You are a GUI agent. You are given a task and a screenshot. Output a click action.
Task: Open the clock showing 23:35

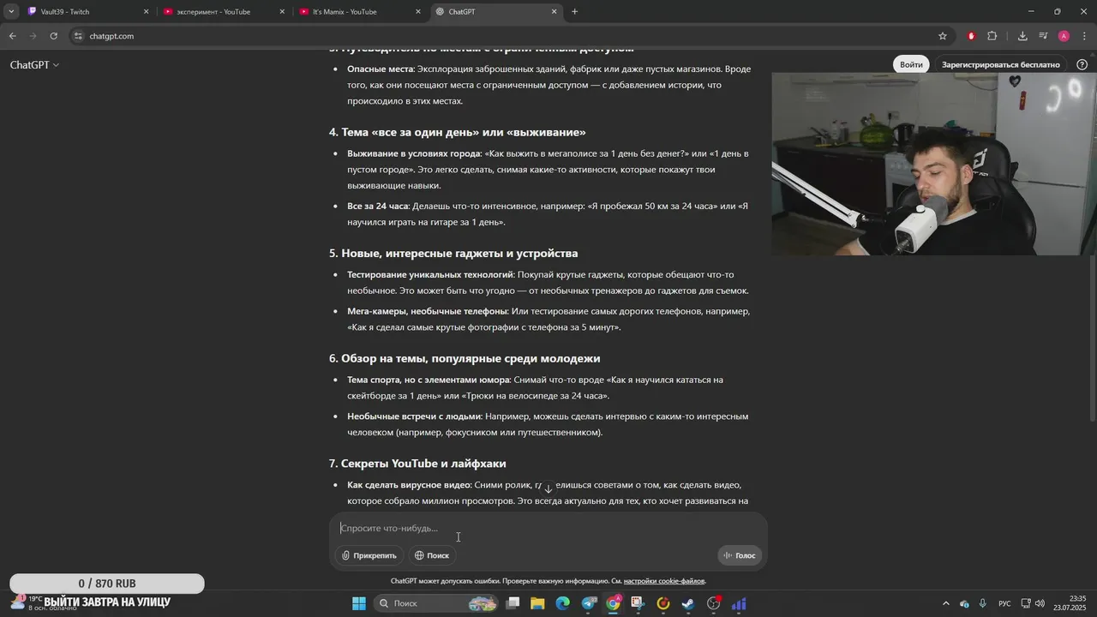coord(1071,603)
